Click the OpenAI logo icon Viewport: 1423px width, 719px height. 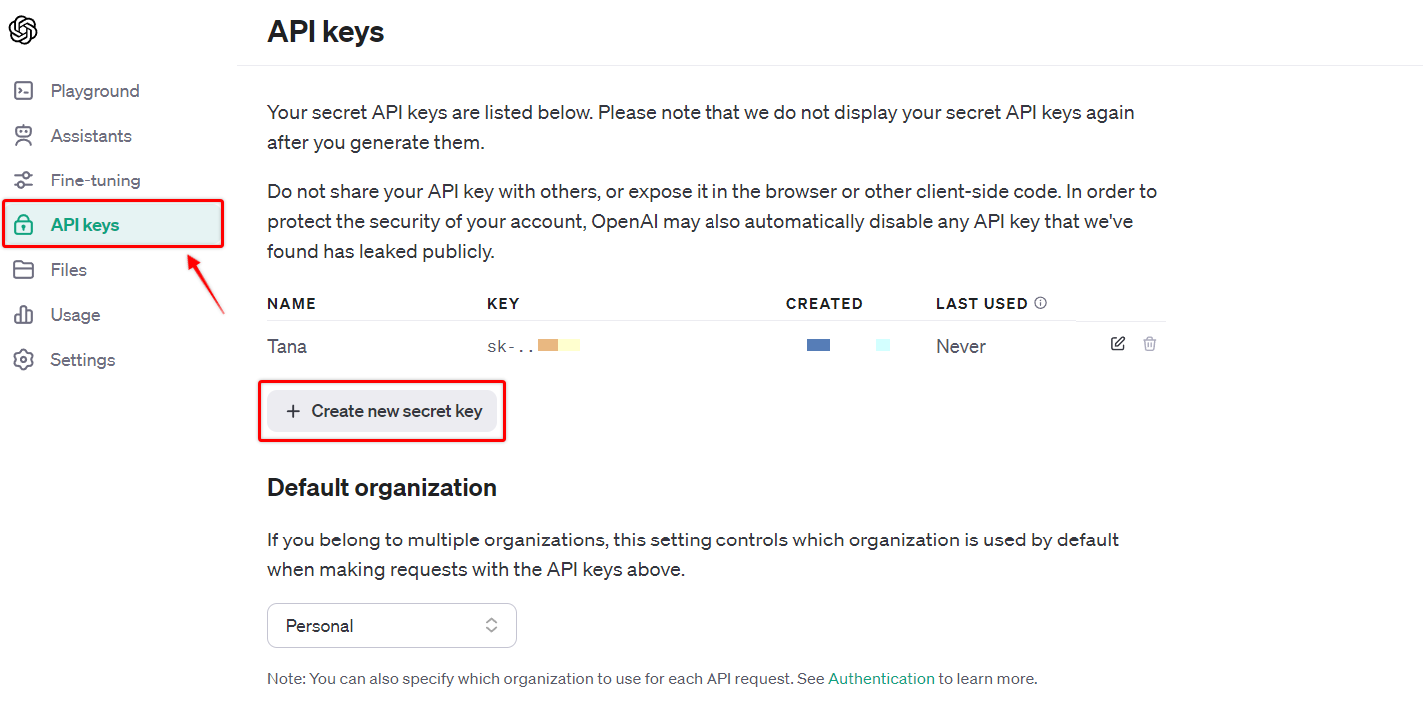(23, 31)
